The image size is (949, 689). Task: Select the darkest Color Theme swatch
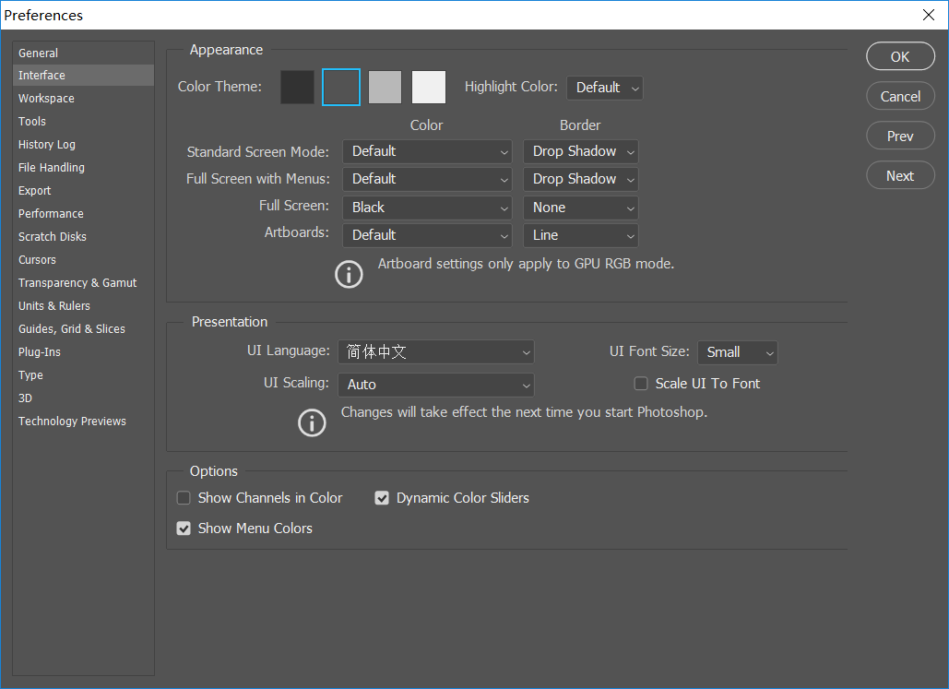point(297,88)
